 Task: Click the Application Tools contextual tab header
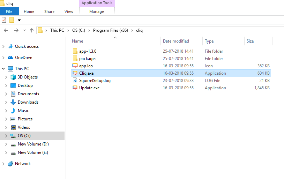coord(97,3)
